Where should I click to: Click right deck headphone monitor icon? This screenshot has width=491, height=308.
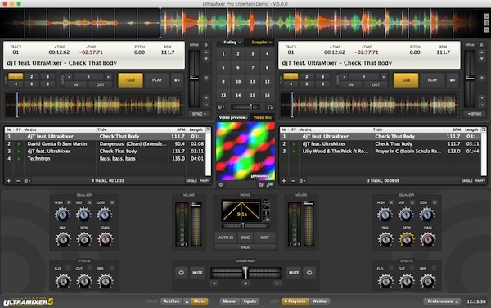[309, 273]
